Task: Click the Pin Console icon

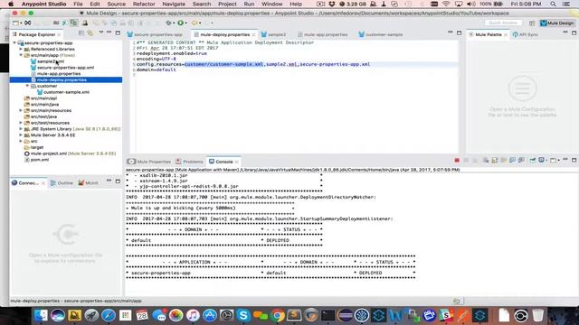Action: (x=532, y=161)
